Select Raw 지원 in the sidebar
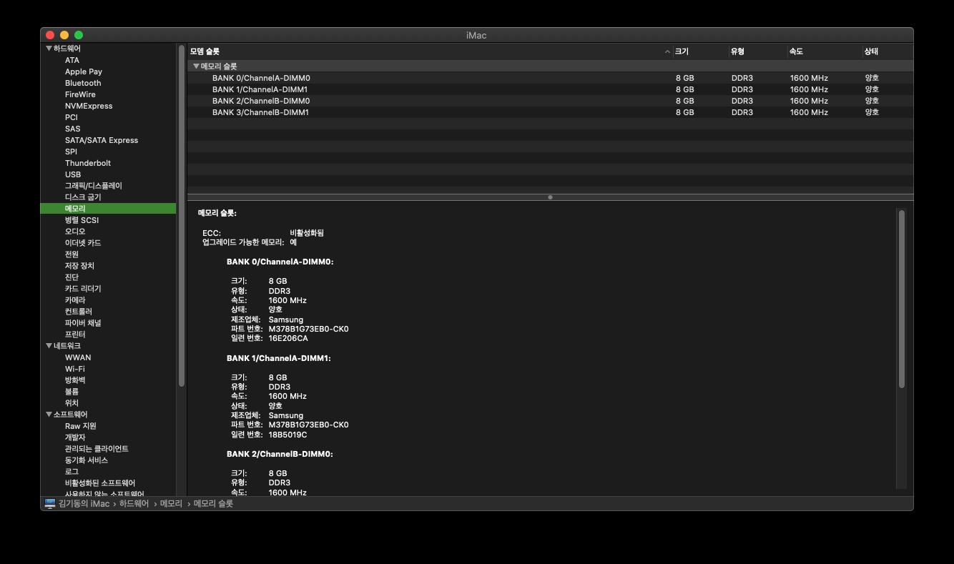The image size is (954, 564). [81, 426]
